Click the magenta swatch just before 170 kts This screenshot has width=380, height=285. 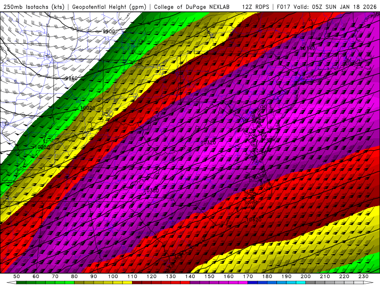[243, 283]
